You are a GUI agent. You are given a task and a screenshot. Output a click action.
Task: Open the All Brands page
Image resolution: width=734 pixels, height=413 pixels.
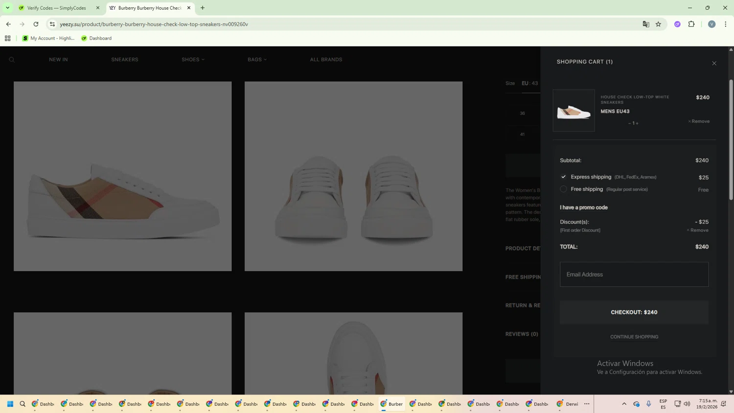(x=326, y=60)
